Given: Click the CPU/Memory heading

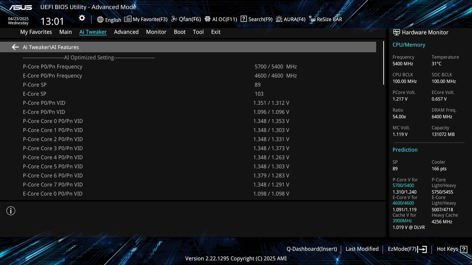Looking at the screenshot, I should [409, 45].
